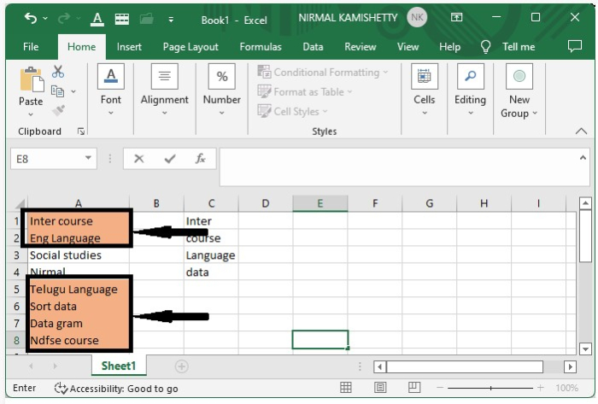
Task: Click the Format Painter brush icon
Action: (x=58, y=110)
